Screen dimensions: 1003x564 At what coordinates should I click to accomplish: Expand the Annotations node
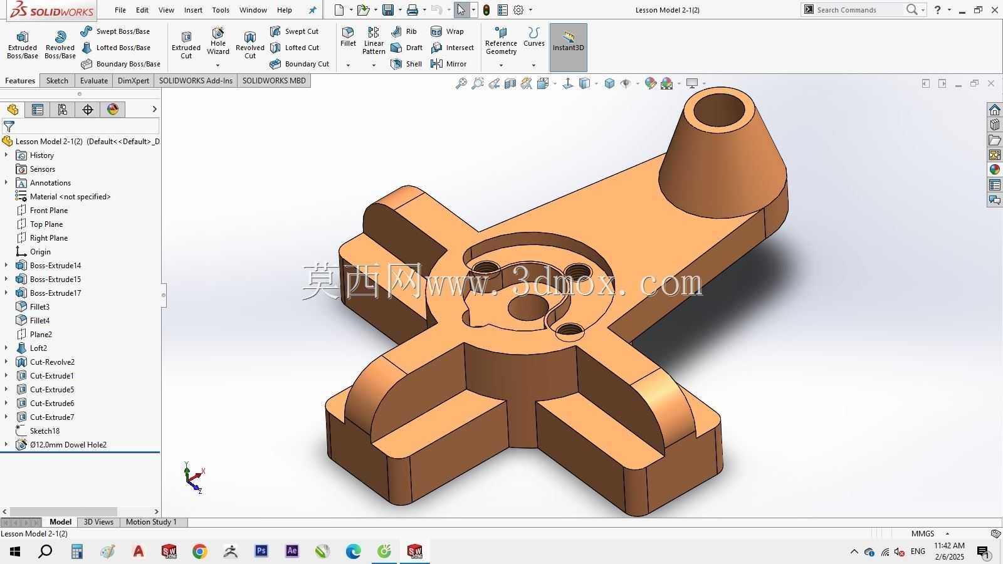click(6, 183)
